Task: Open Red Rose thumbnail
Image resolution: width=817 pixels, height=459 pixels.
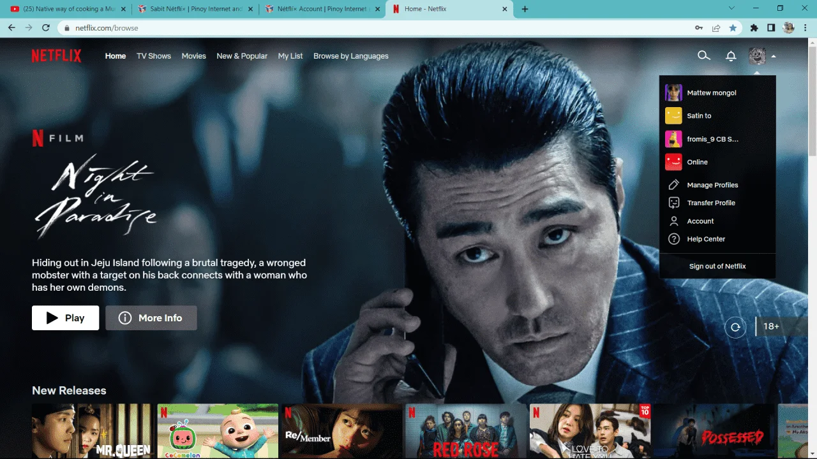Action: click(466, 431)
